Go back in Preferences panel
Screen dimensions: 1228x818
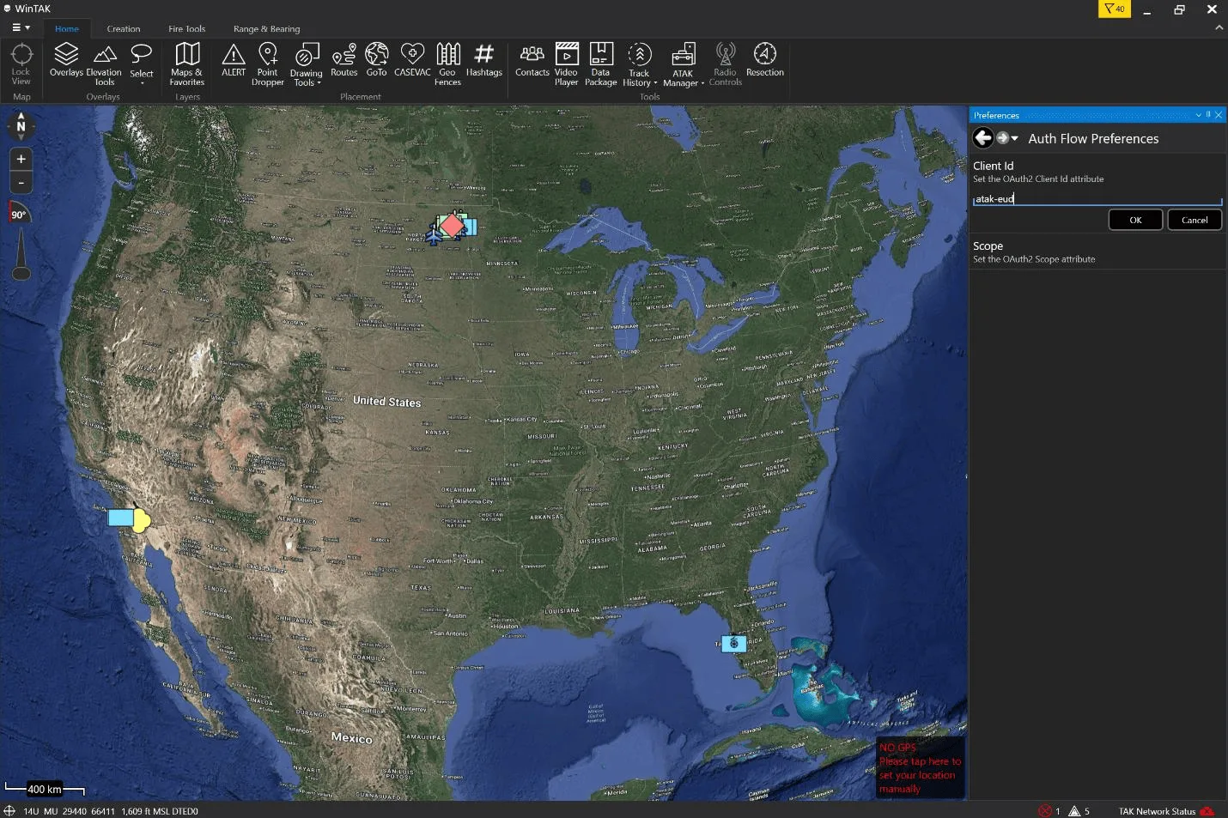[983, 138]
